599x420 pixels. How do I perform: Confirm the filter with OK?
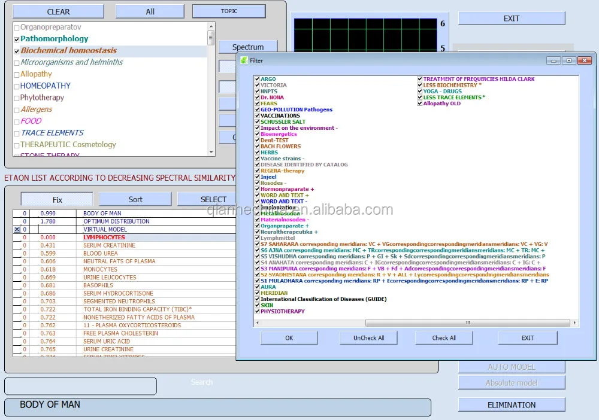pos(289,338)
